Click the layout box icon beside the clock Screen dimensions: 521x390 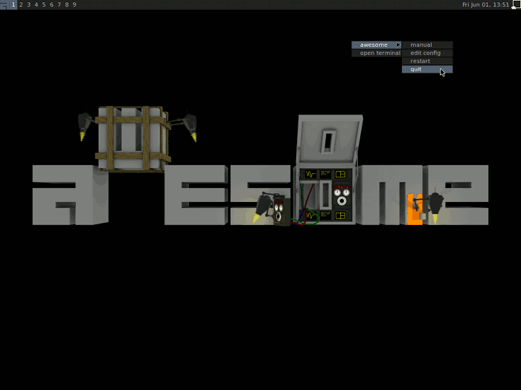[516, 4]
